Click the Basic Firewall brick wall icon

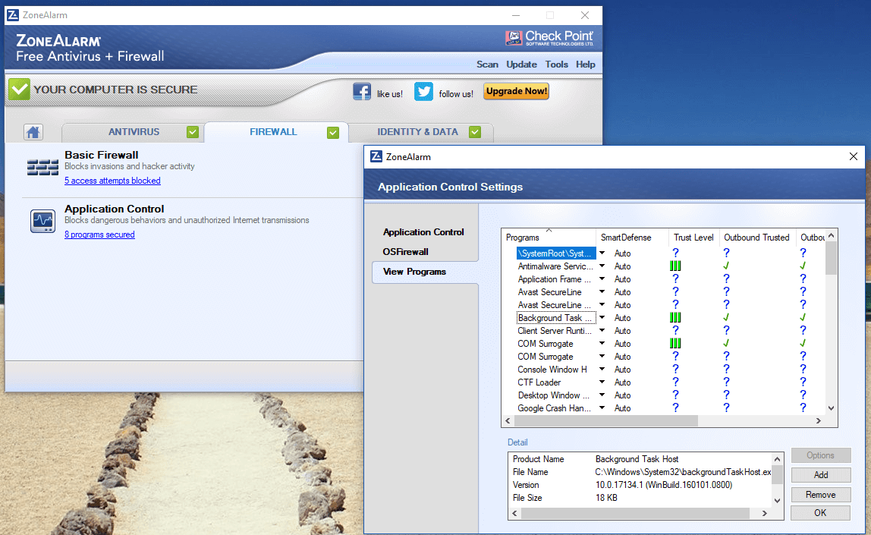pyautogui.click(x=42, y=167)
